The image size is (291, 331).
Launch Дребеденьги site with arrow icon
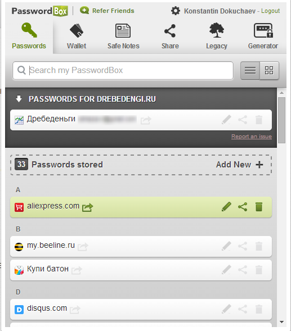(x=146, y=120)
